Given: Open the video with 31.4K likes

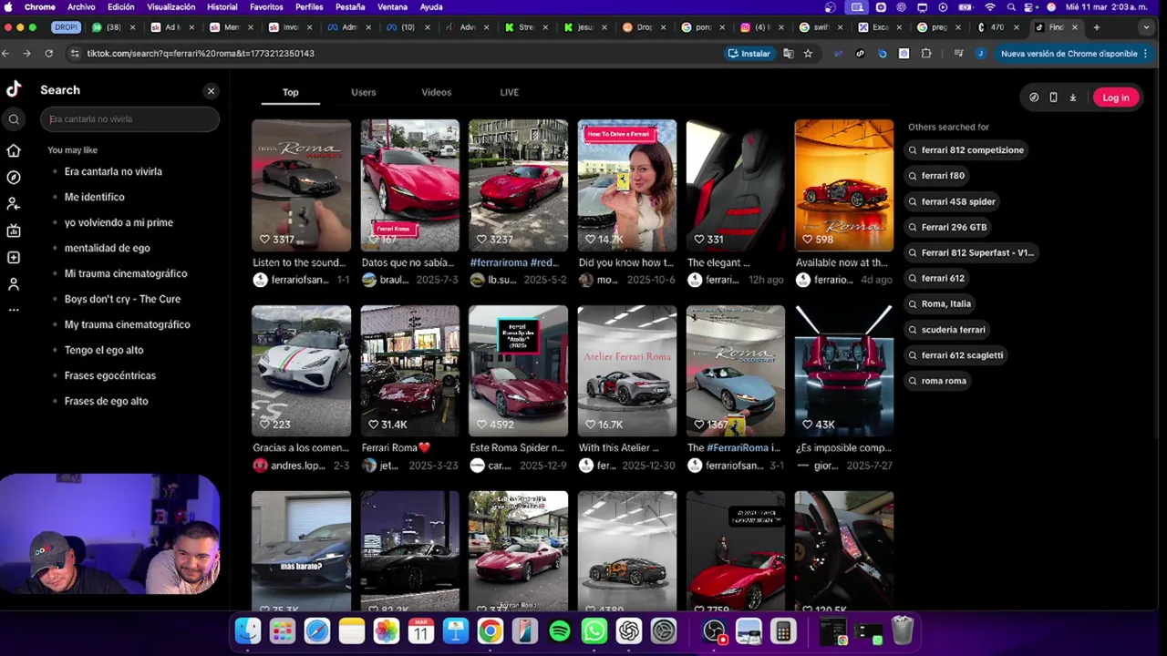Looking at the screenshot, I should 409,371.
